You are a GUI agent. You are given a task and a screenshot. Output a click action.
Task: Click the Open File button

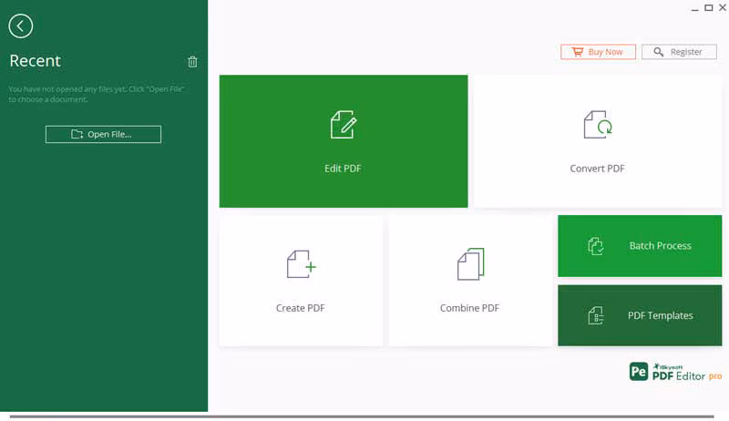click(x=103, y=134)
